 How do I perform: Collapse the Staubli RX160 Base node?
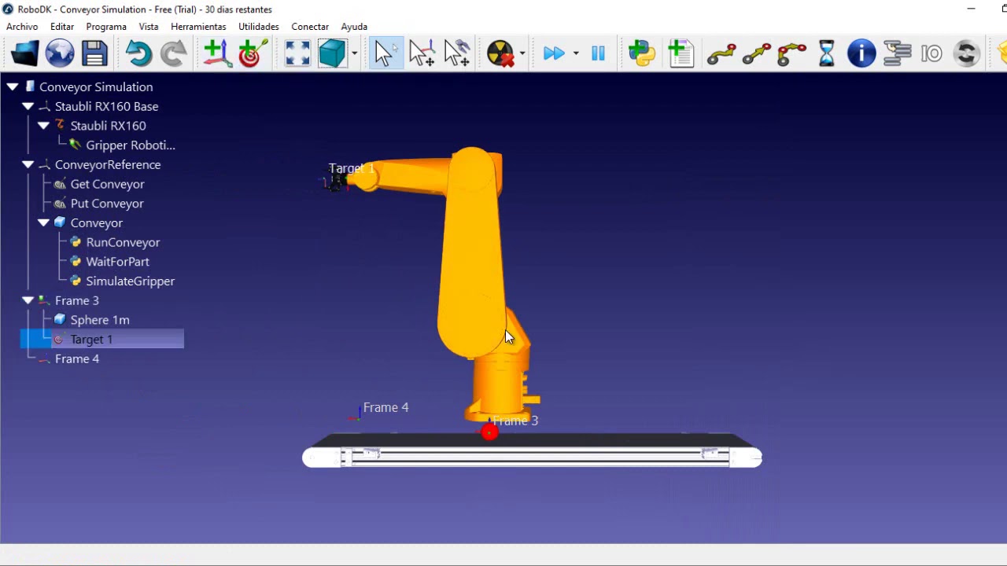coord(28,106)
